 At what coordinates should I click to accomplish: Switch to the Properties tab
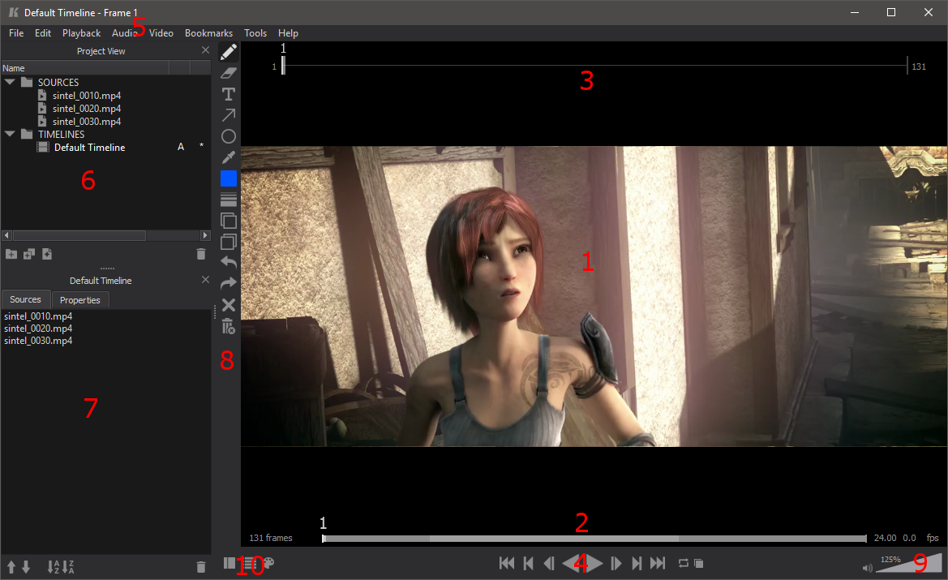click(x=80, y=300)
